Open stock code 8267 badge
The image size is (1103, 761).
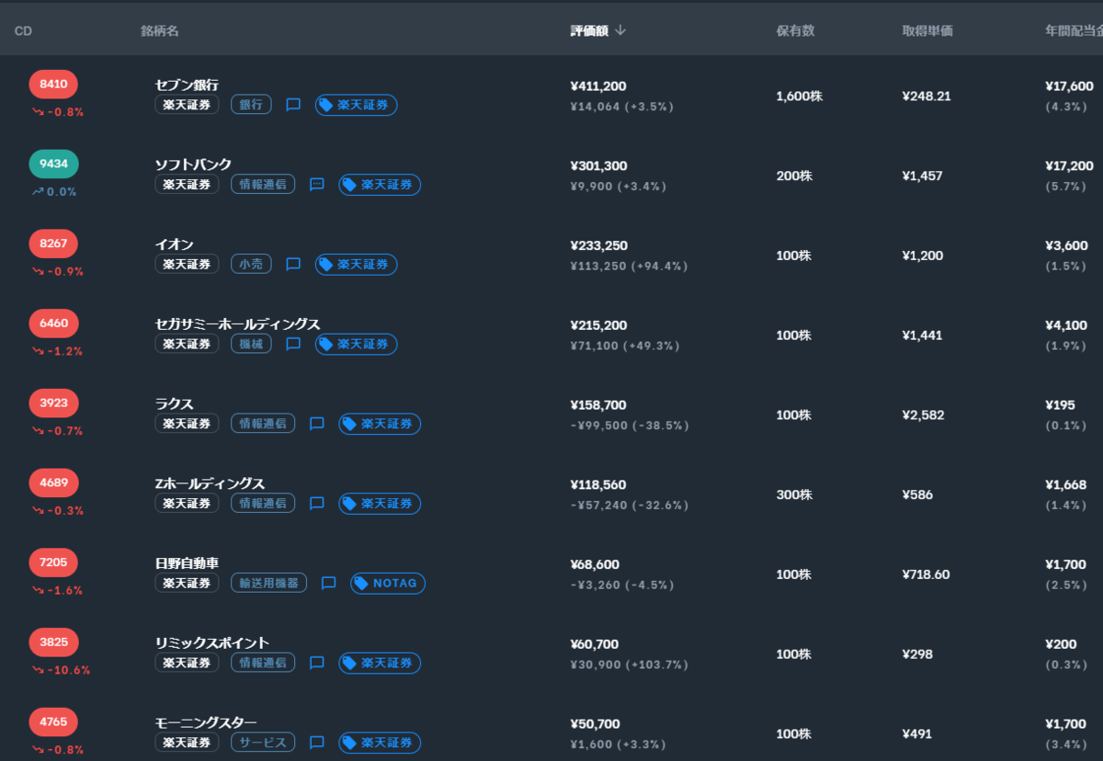[53, 244]
